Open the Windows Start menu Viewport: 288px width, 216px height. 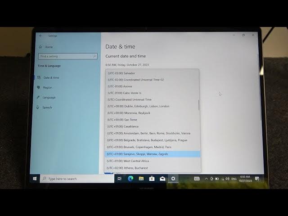click(x=35, y=179)
